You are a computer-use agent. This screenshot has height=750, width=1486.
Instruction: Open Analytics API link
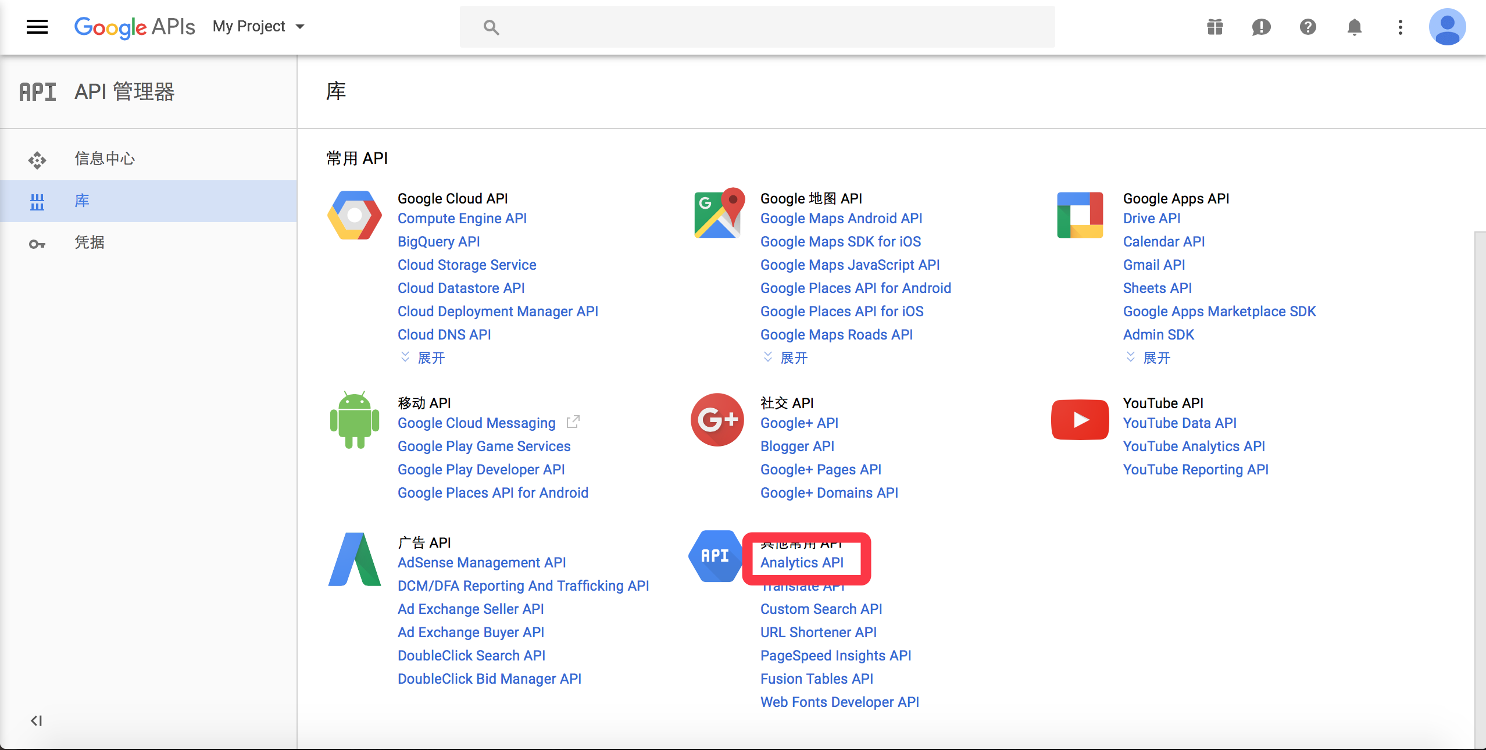[x=802, y=562]
